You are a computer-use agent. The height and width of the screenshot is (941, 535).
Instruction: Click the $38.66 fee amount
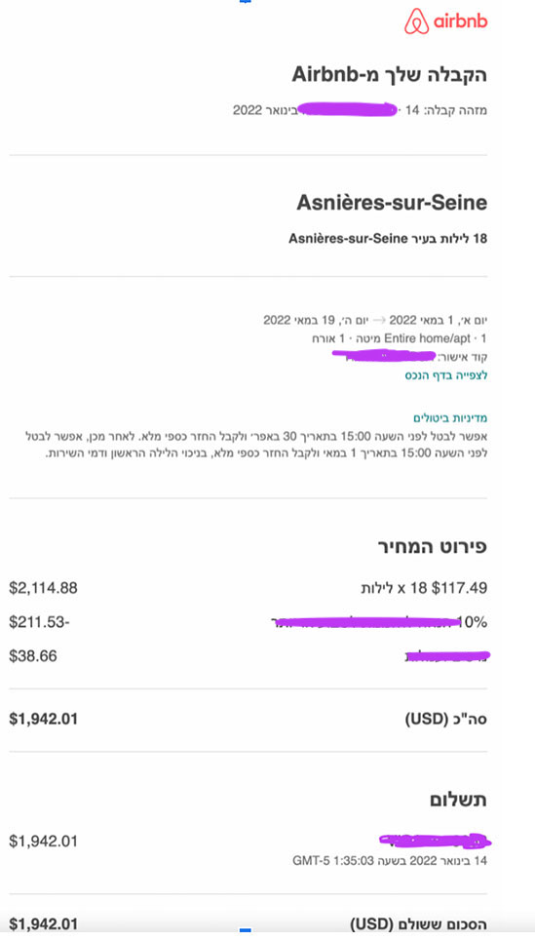click(x=33, y=656)
